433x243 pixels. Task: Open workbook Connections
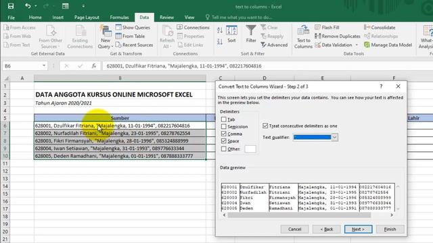(x=193, y=28)
